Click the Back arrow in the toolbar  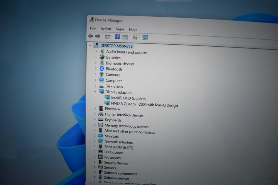tap(91, 36)
